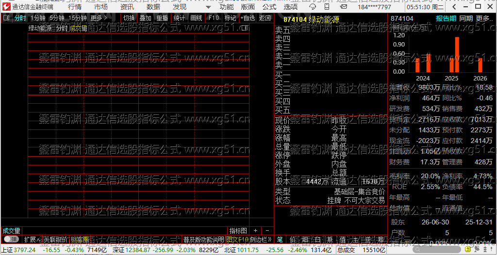Image resolution: width=497 pixels, height=255 pixels.
Task: Open the 选项 menu
Action: 291,7
